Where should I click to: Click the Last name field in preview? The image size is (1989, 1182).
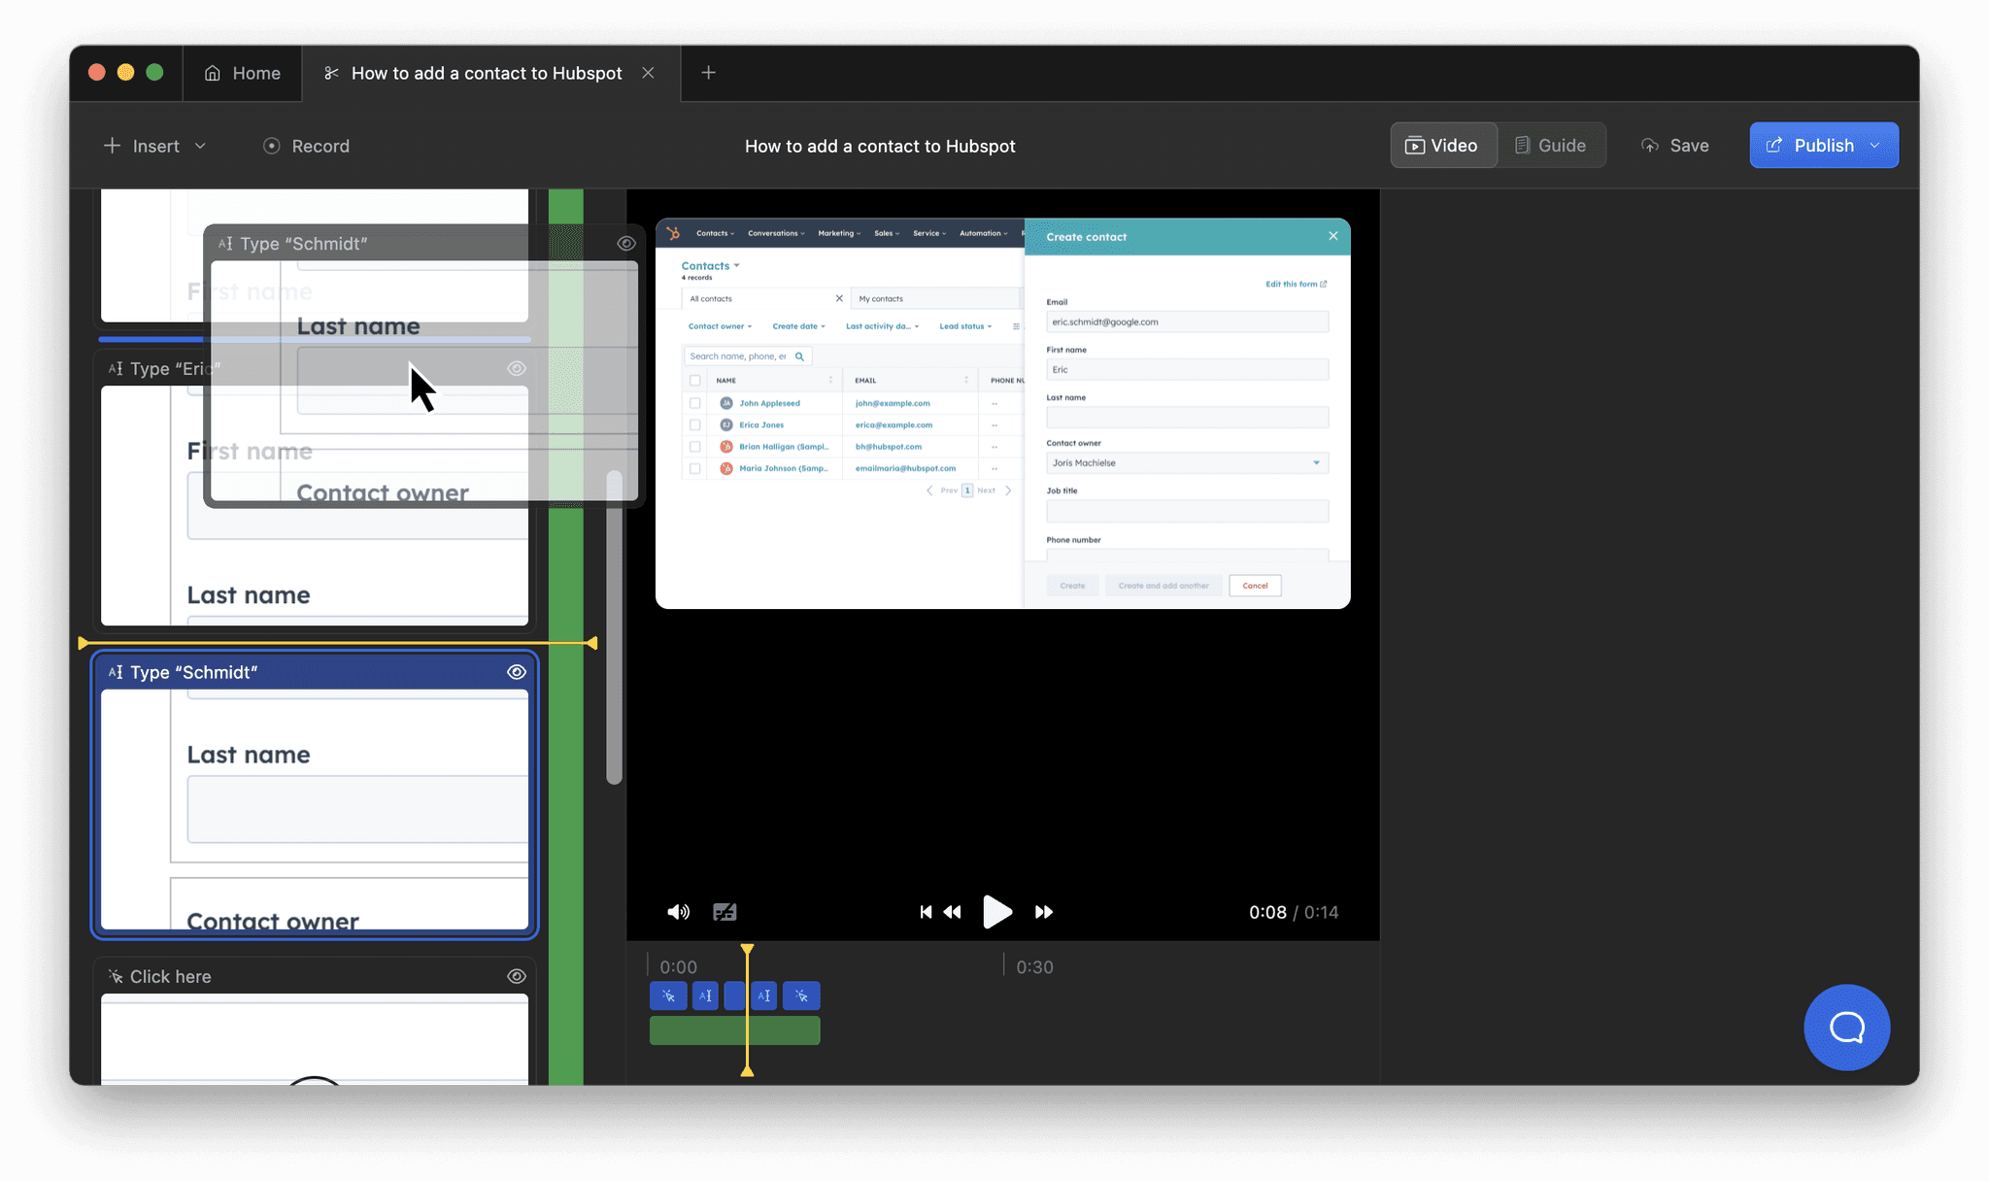1187,418
